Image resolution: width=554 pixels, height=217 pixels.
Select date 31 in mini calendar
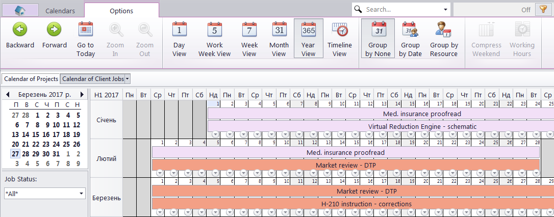pos(56,154)
